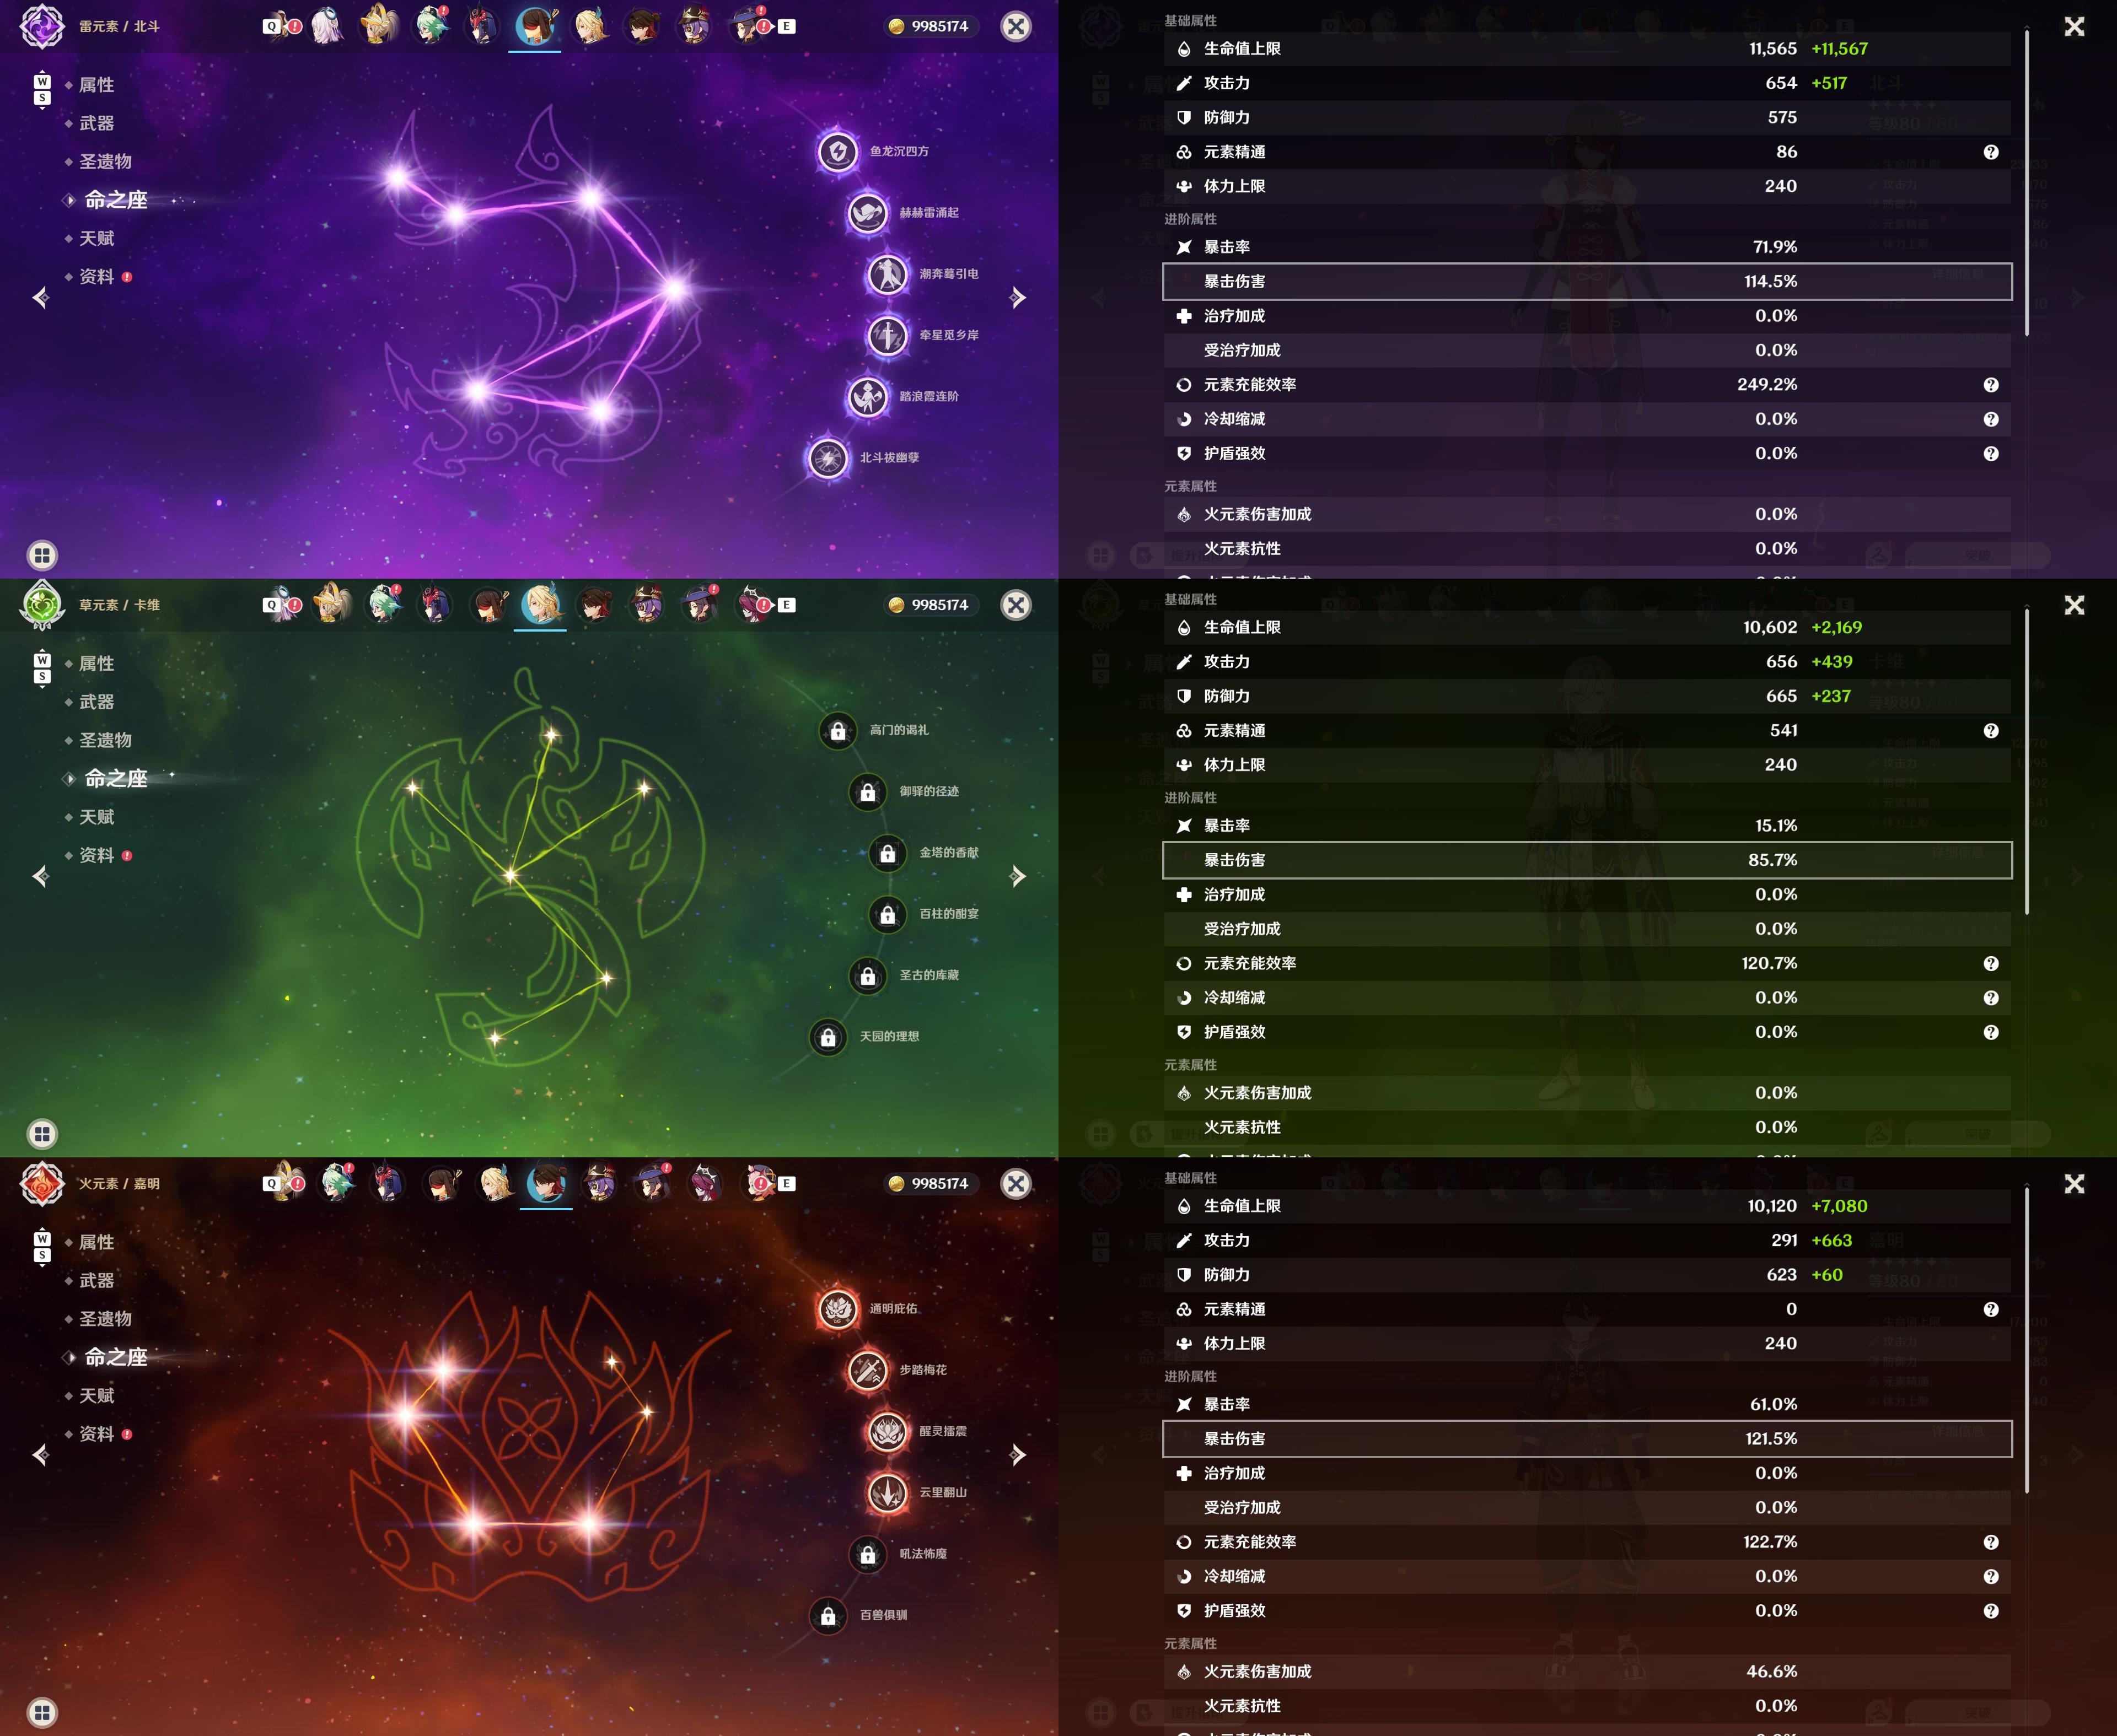Click the 生命值上限 10,602 row

coord(1587,627)
